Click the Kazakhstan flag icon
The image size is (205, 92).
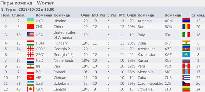tap(186, 55)
